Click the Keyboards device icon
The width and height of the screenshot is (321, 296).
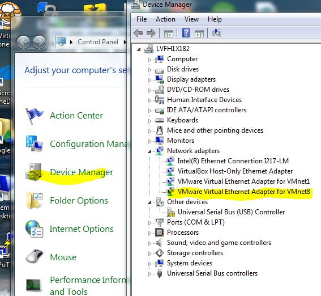point(160,120)
